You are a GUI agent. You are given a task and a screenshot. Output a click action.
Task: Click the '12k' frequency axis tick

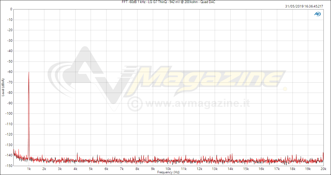tap(199, 169)
